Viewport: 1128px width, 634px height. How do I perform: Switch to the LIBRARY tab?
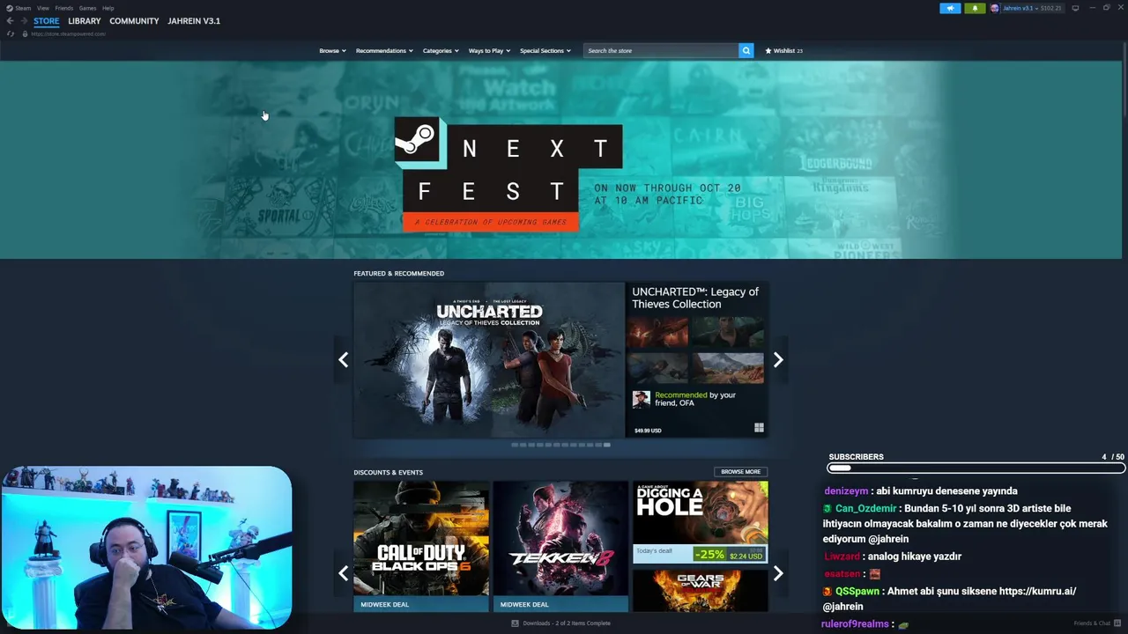click(x=85, y=21)
